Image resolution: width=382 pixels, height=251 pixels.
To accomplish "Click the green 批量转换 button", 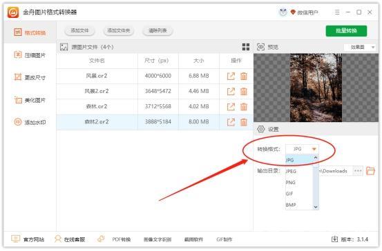I will tap(346, 31).
